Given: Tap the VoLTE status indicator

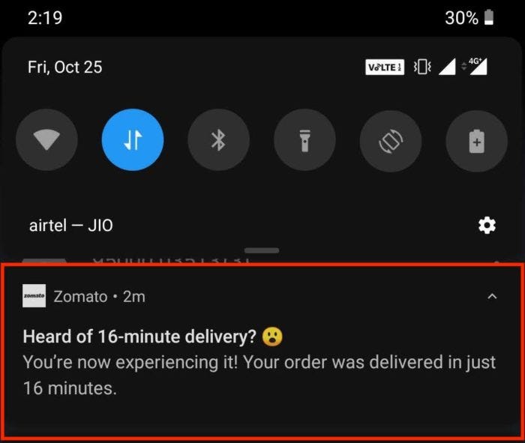Looking at the screenshot, I should (385, 67).
